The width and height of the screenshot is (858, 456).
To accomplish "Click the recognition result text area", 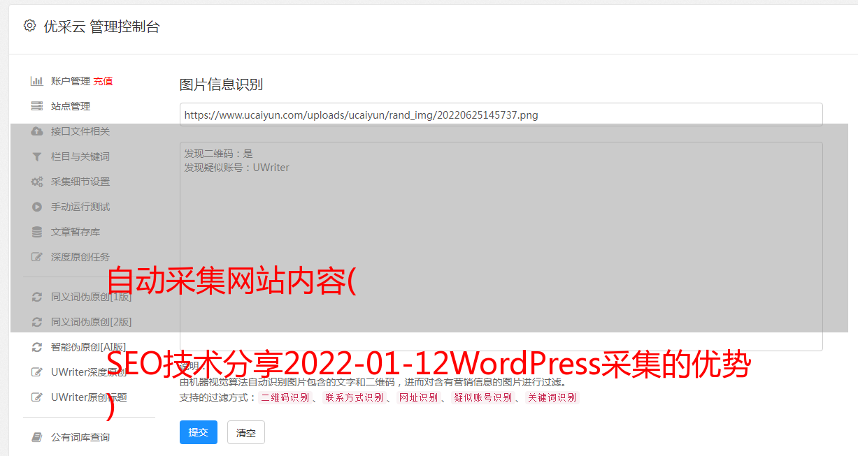I will (501, 247).
